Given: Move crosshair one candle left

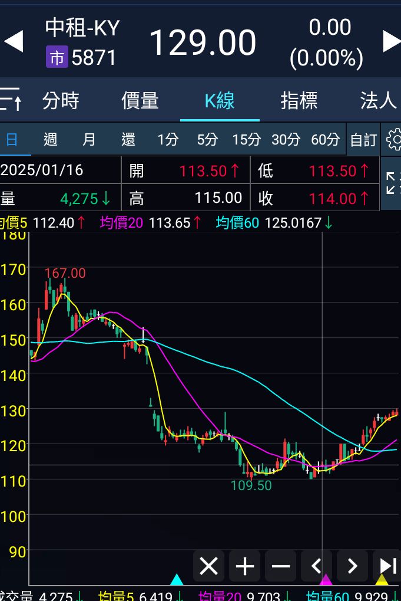Looking at the screenshot, I should (317, 567).
